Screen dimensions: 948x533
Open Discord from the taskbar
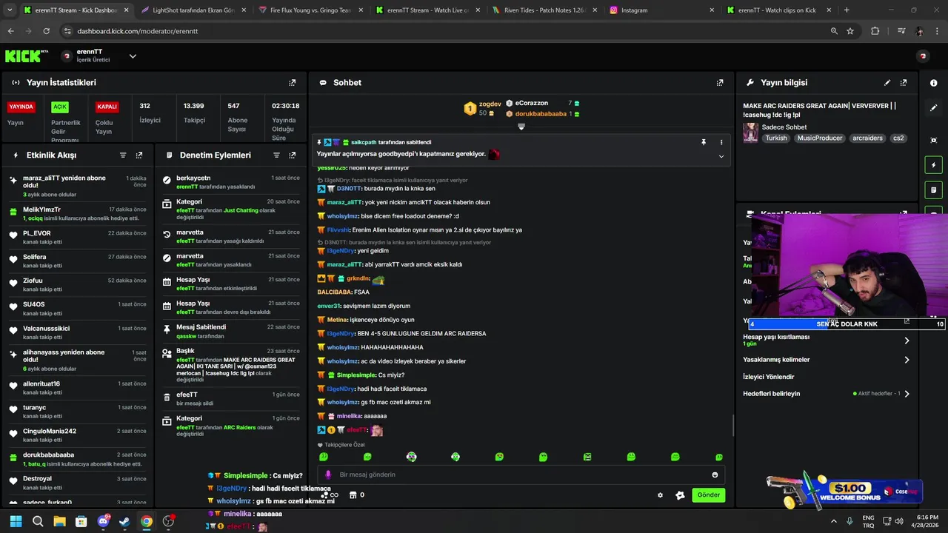click(x=103, y=521)
